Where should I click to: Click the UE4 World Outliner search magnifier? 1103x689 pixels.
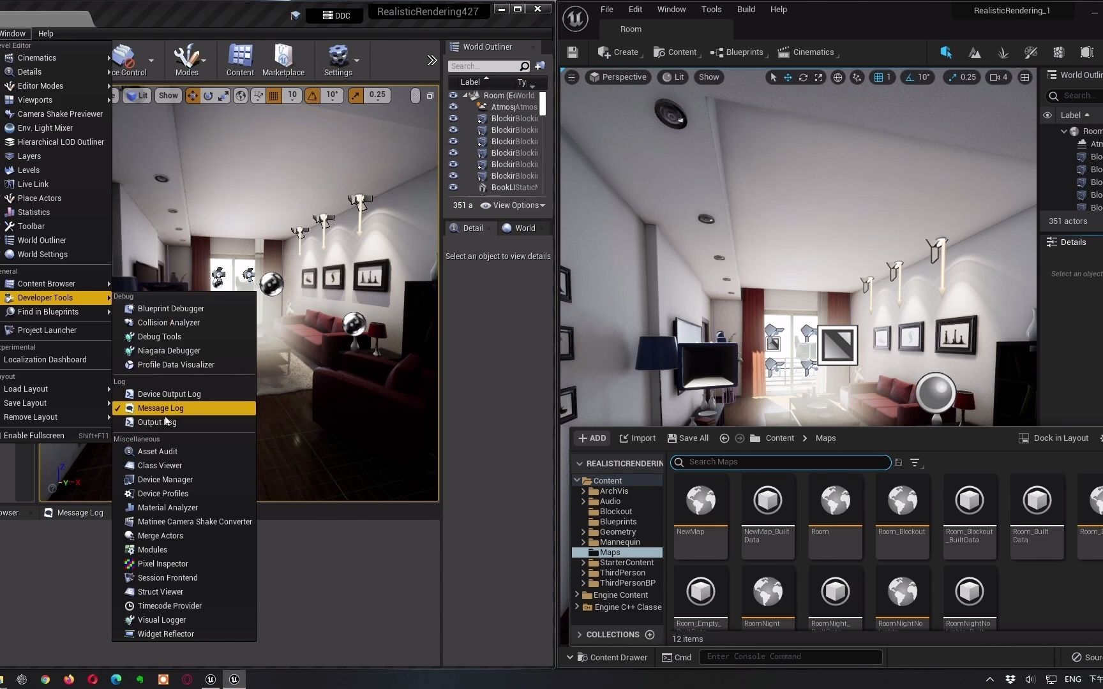point(524,66)
